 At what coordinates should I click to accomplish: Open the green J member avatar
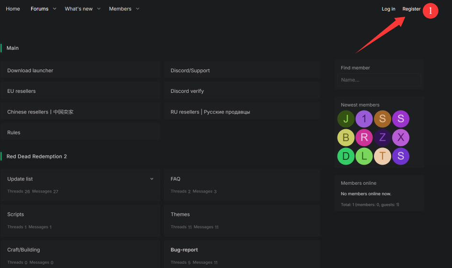coord(346,119)
